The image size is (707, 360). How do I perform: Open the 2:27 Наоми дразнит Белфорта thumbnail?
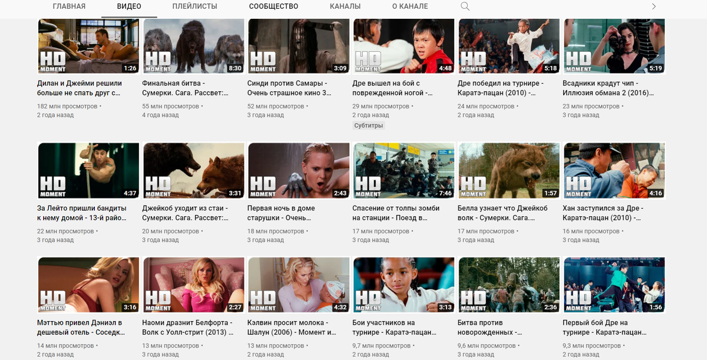(x=193, y=285)
